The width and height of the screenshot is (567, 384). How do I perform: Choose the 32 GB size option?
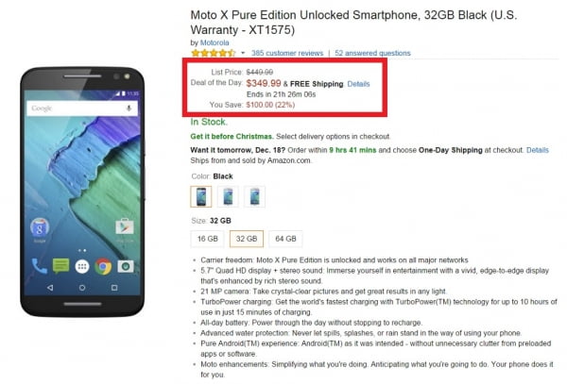click(247, 239)
